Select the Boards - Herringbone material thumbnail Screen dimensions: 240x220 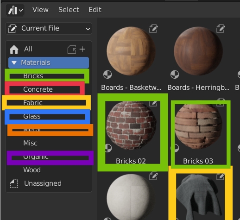tap(198, 51)
